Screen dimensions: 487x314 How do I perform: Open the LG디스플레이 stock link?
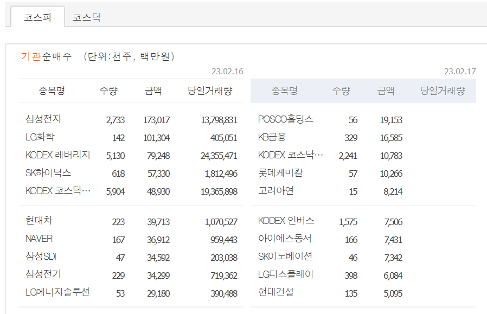[286, 274]
